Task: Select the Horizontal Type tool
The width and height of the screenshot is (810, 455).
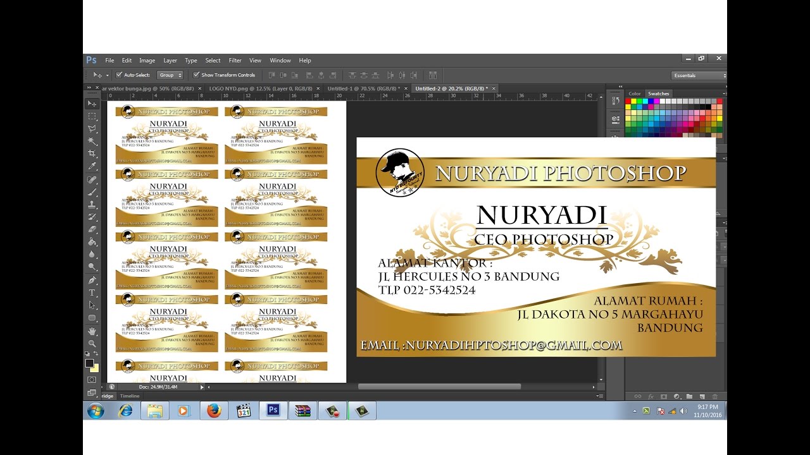Action: pyautogui.click(x=92, y=293)
